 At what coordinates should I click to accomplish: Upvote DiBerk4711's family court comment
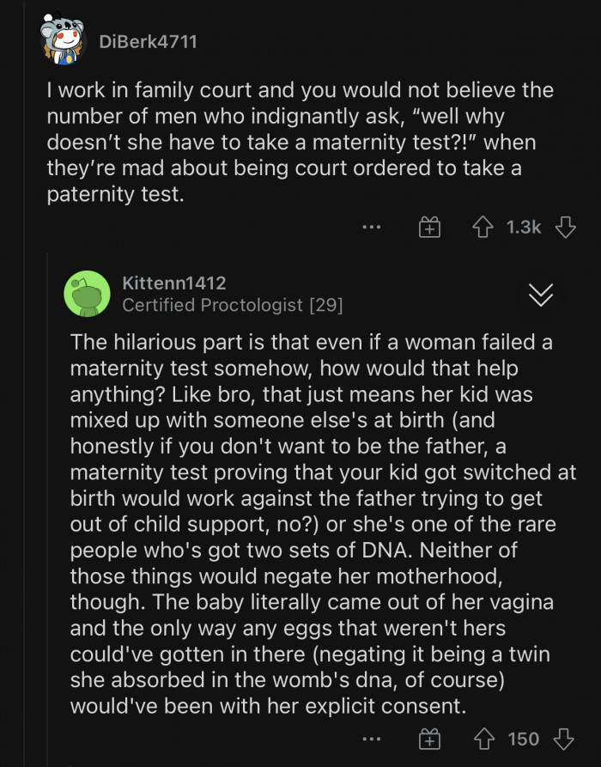pos(482,228)
